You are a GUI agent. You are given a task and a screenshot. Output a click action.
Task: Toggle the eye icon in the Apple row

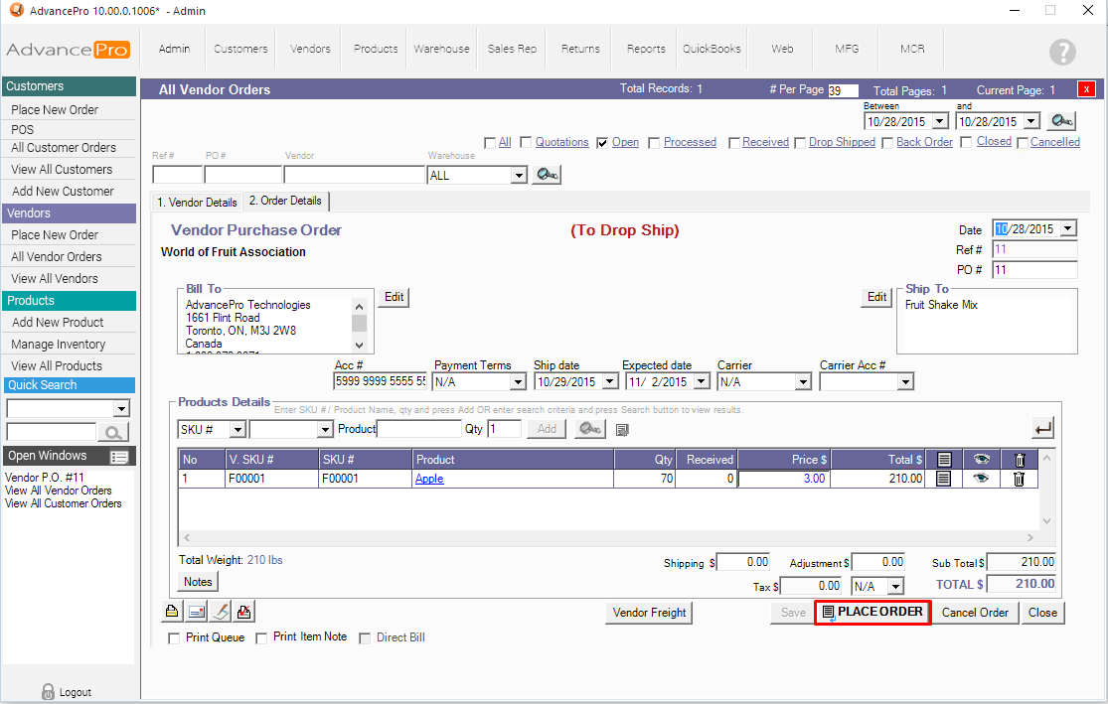coord(981,479)
